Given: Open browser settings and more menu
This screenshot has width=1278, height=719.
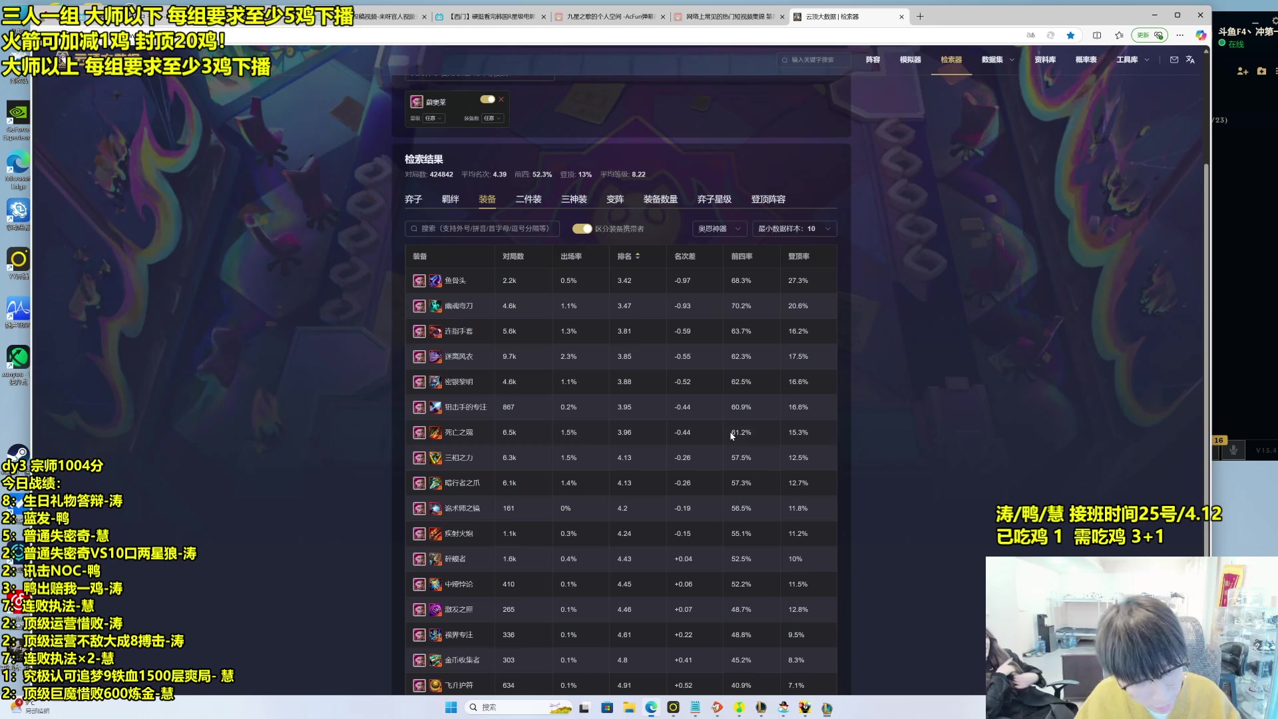Looking at the screenshot, I should coord(1179,35).
